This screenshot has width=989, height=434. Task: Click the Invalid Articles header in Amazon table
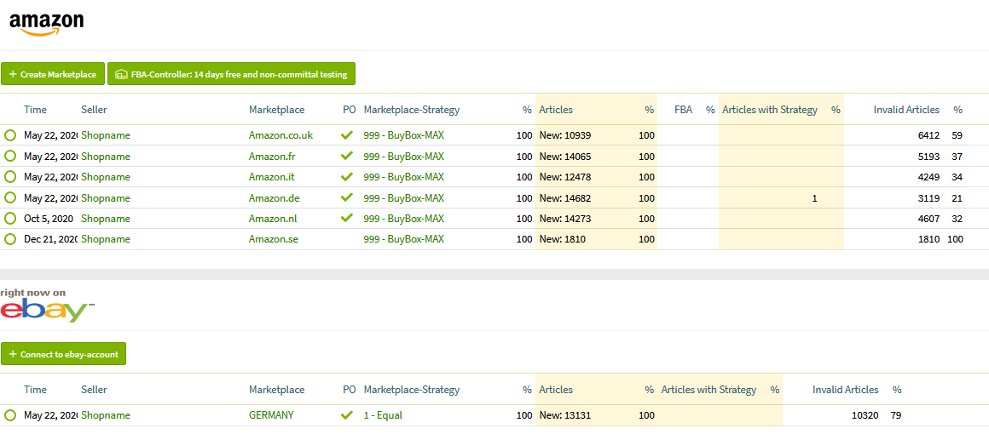[x=906, y=110]
